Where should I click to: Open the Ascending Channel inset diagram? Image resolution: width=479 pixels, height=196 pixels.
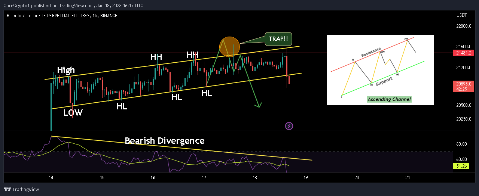(380, 70)
